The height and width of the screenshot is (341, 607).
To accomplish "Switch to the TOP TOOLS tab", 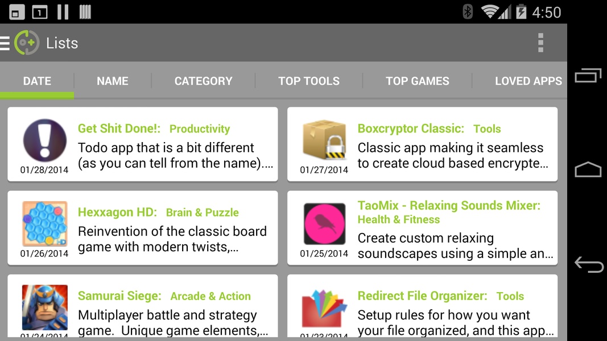I will click(309, 81).
